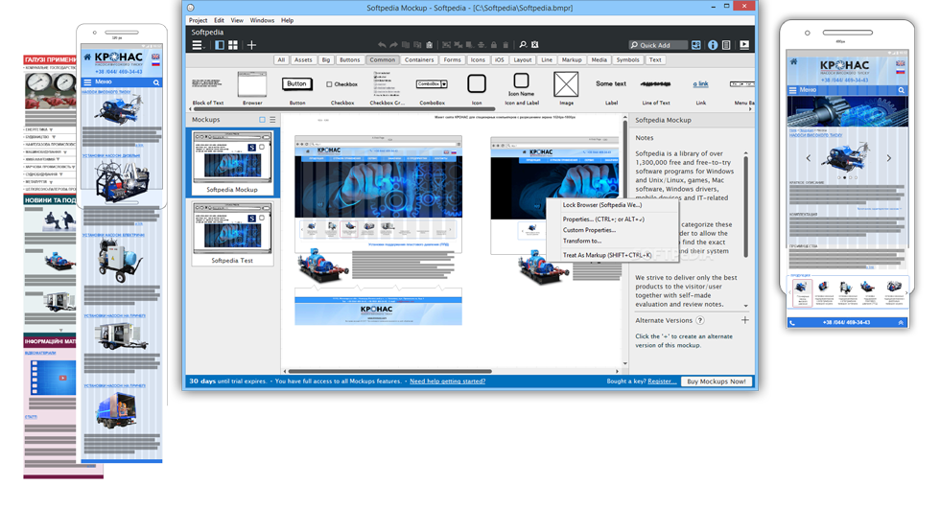
Task: Pick the Block of Text control
Action: (x=207, y=88)
